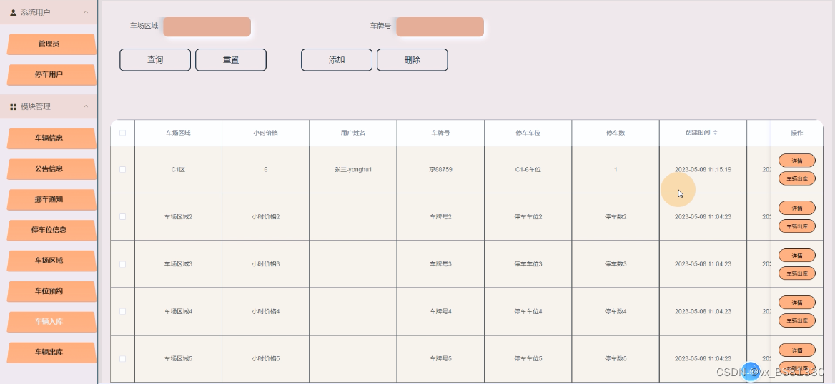Collapse the 系统用户 section chevron
The width and height of the screenshot is (835, 384).
[x=86, y=11]
